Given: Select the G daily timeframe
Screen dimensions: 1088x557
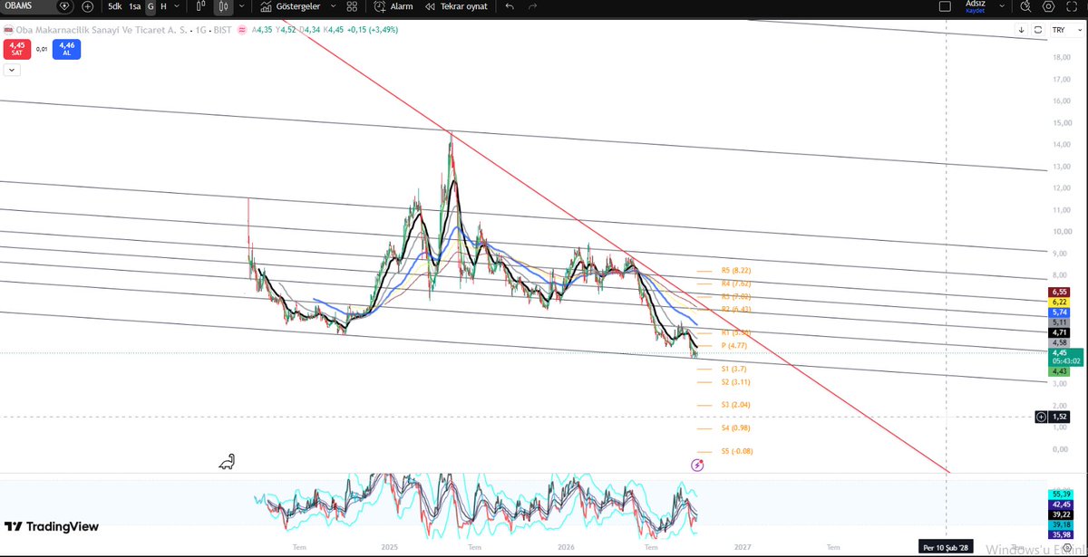Looking at the screenshot, I should tap(151, 6).
